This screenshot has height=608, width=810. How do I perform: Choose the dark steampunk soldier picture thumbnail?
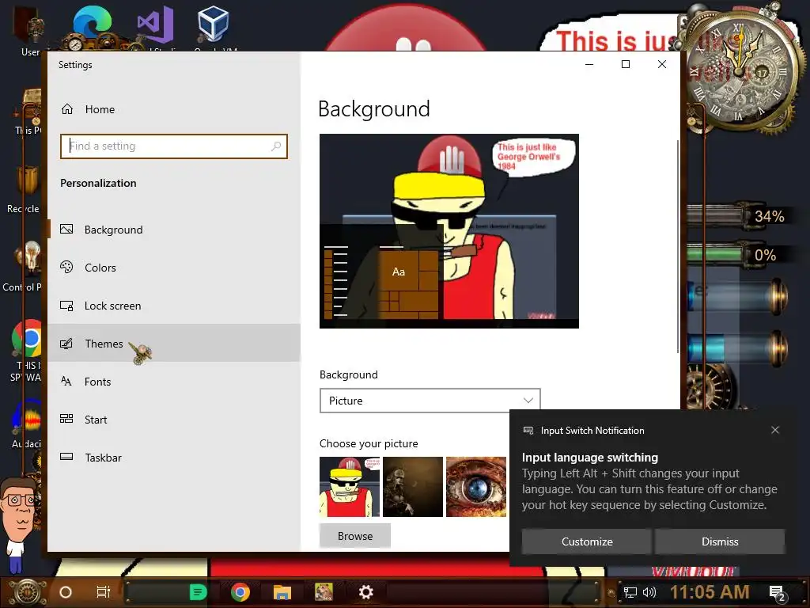click(413, 487)
